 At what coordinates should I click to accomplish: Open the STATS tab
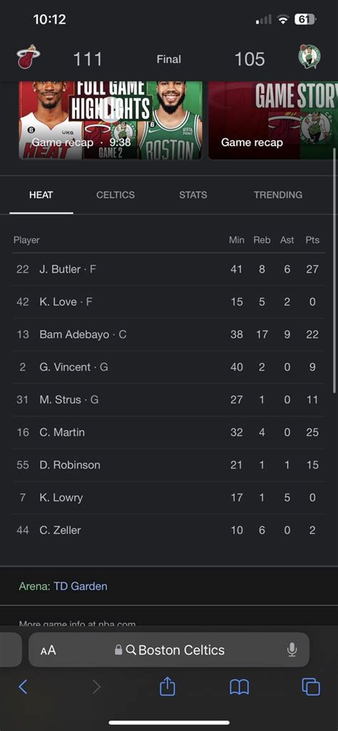pyautogui.click(x=193, y=195)
